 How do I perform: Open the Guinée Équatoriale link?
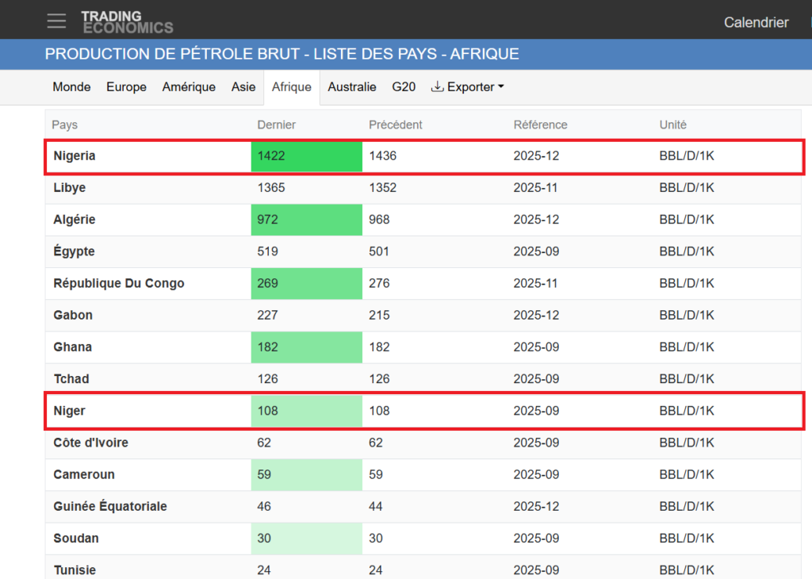tap(110, 506)
